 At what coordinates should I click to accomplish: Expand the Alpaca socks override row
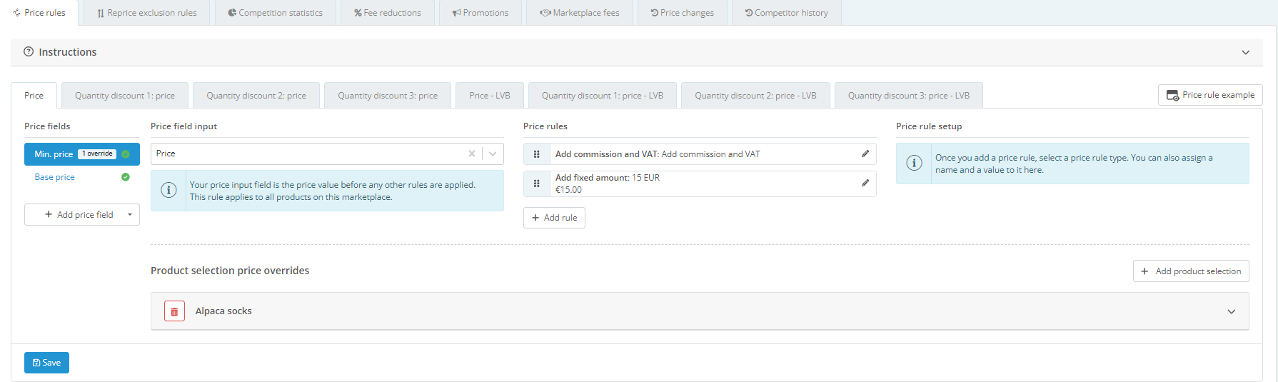click(1231, 311)
